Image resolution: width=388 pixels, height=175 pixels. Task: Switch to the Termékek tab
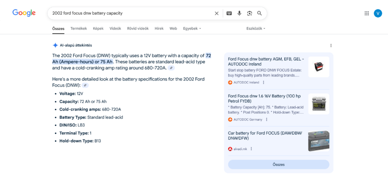click(79, 28)
